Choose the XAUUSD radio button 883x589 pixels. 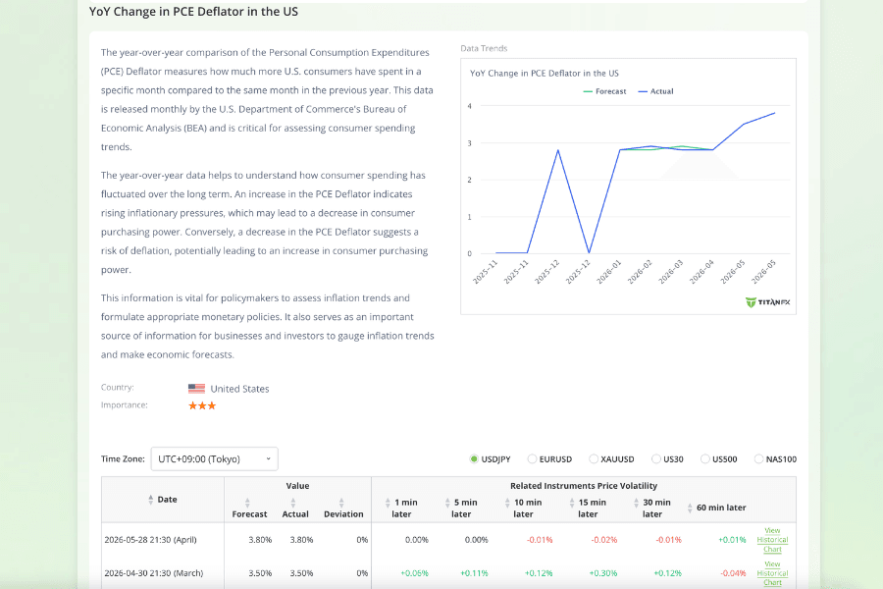(593, 459)
